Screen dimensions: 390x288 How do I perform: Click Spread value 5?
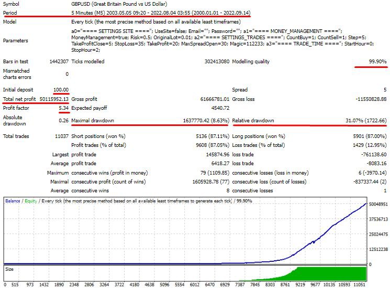[385, 89]
